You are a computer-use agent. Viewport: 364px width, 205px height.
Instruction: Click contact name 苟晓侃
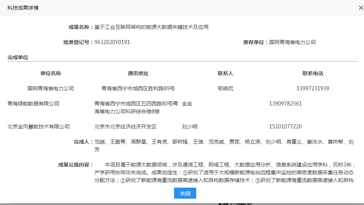point(226,88)
